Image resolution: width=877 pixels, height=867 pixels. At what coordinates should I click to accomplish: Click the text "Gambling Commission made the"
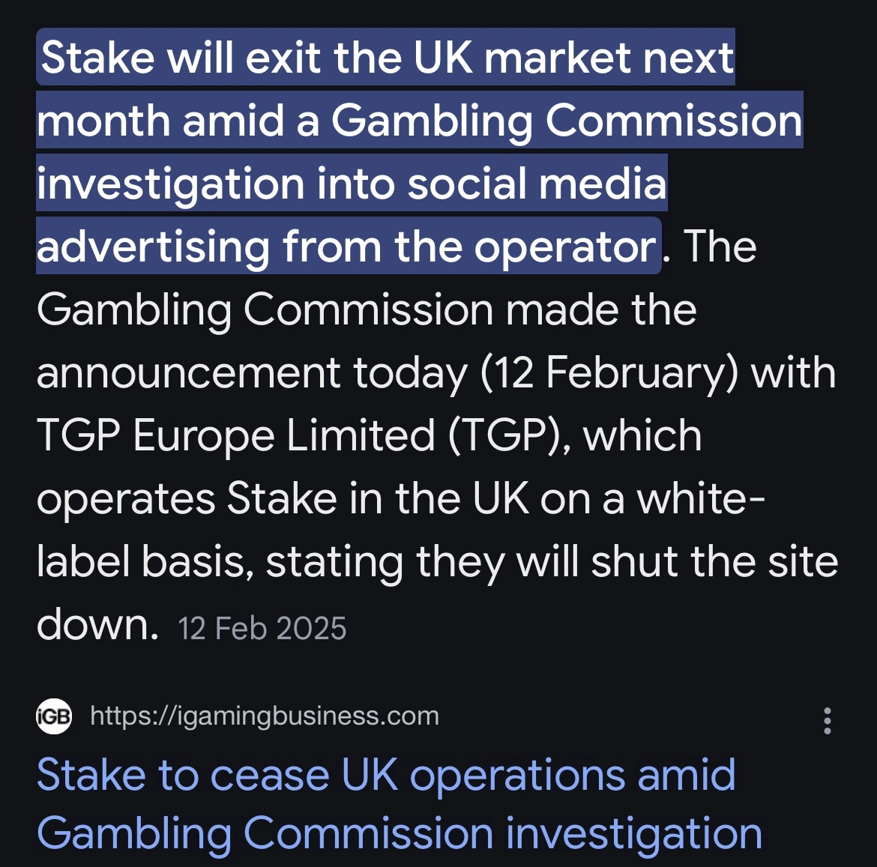pyautogui.click(x=366, y=310)
